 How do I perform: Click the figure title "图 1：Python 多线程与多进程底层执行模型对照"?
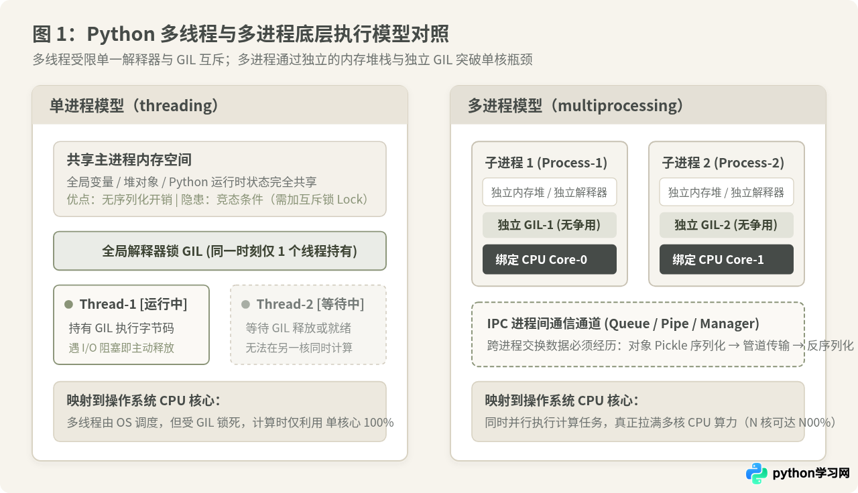click(241, 33)
